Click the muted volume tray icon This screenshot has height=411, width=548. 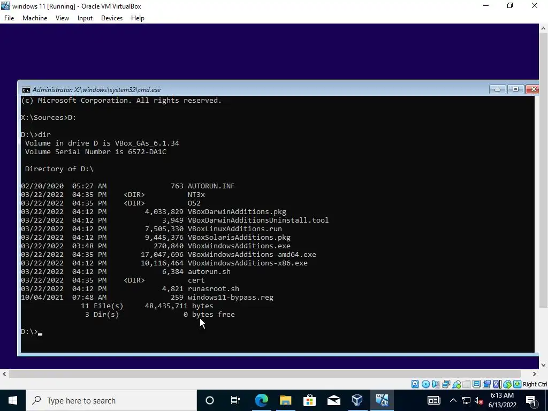[x=479, y=400]
